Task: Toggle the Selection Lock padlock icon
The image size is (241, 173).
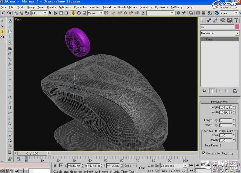Action: (x=55, y=165)
